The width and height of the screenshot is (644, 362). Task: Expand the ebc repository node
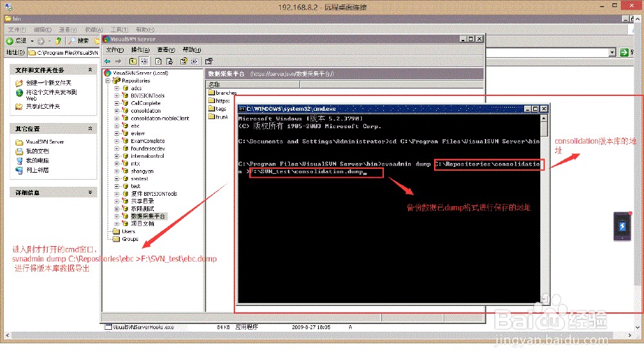point(117,126)
